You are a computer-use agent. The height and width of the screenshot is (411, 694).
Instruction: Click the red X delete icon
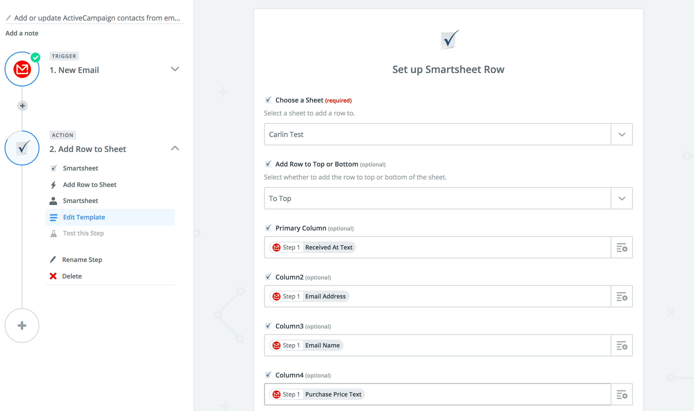tap(53, 276)
